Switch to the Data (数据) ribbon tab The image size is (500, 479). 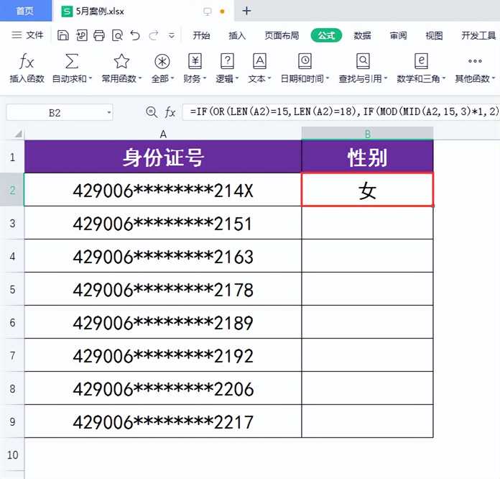362,35
